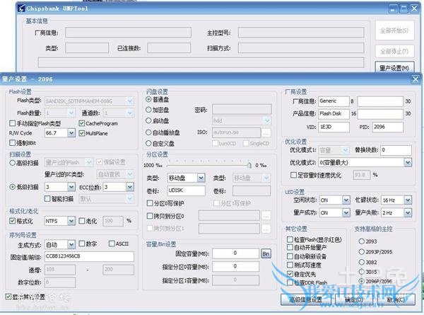
Task: Click 产品信息 Flash Disk input field
Action: pos(334,114)
